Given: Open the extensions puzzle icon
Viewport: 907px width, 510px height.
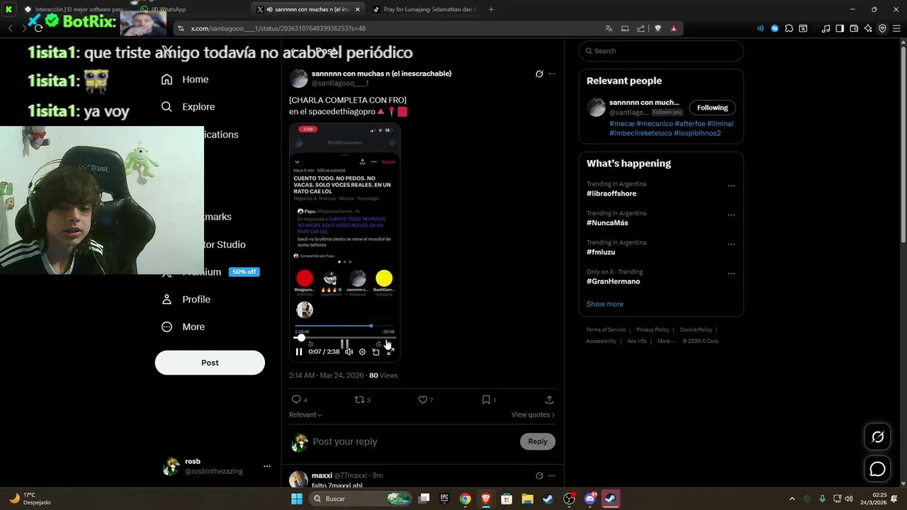Looking at the screenshot, I should point(789,28).
